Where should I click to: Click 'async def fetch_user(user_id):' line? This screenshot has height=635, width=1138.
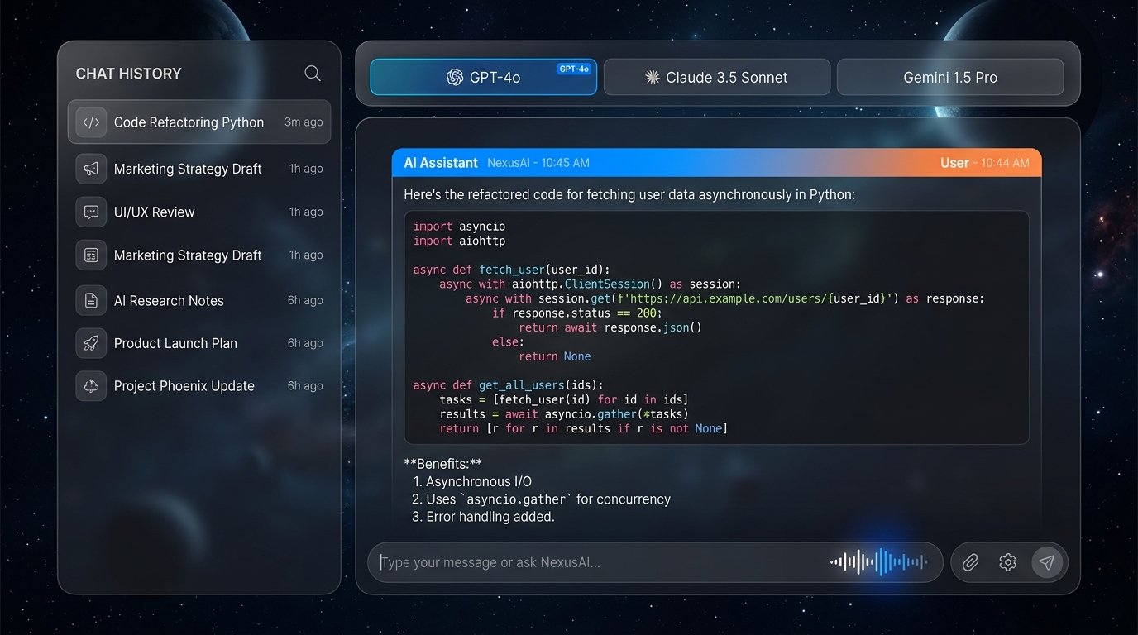pyautogui.click(x=511, y=270)
